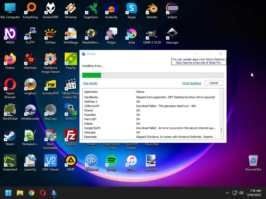Click the Recycle Bin icon
The image size is (266, 199).
tap(253, 163)
